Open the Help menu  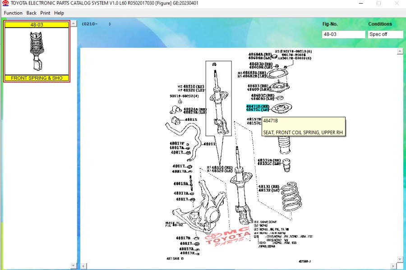59,13
